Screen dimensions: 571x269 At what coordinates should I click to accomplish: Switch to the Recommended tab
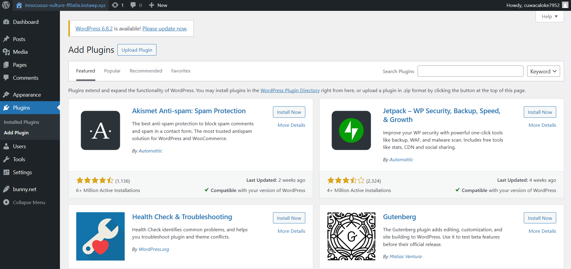[x=146, y=71]
